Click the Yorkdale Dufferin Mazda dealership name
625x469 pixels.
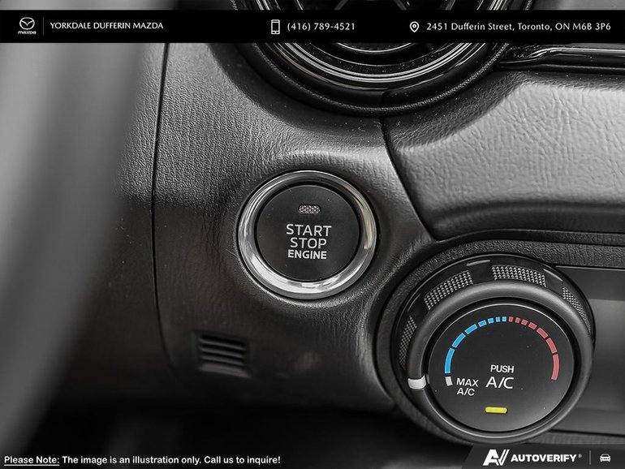pyautogui.click(x=106, y=26)
